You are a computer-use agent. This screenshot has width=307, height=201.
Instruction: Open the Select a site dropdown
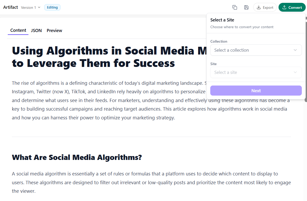point(256,72)
